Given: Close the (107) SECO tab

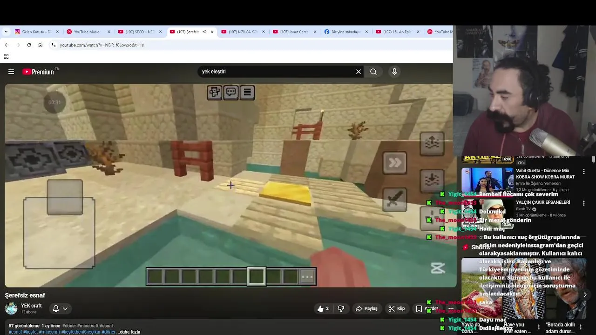Looking at the screenshot, I should (x=161, y=32).
